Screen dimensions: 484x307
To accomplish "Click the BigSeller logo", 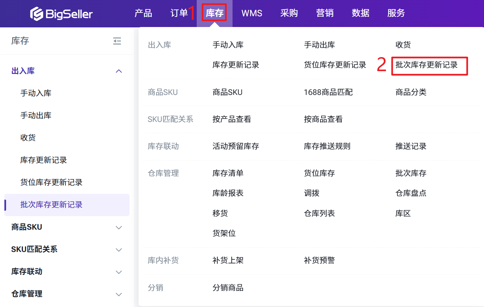I will tap(61, 14).
